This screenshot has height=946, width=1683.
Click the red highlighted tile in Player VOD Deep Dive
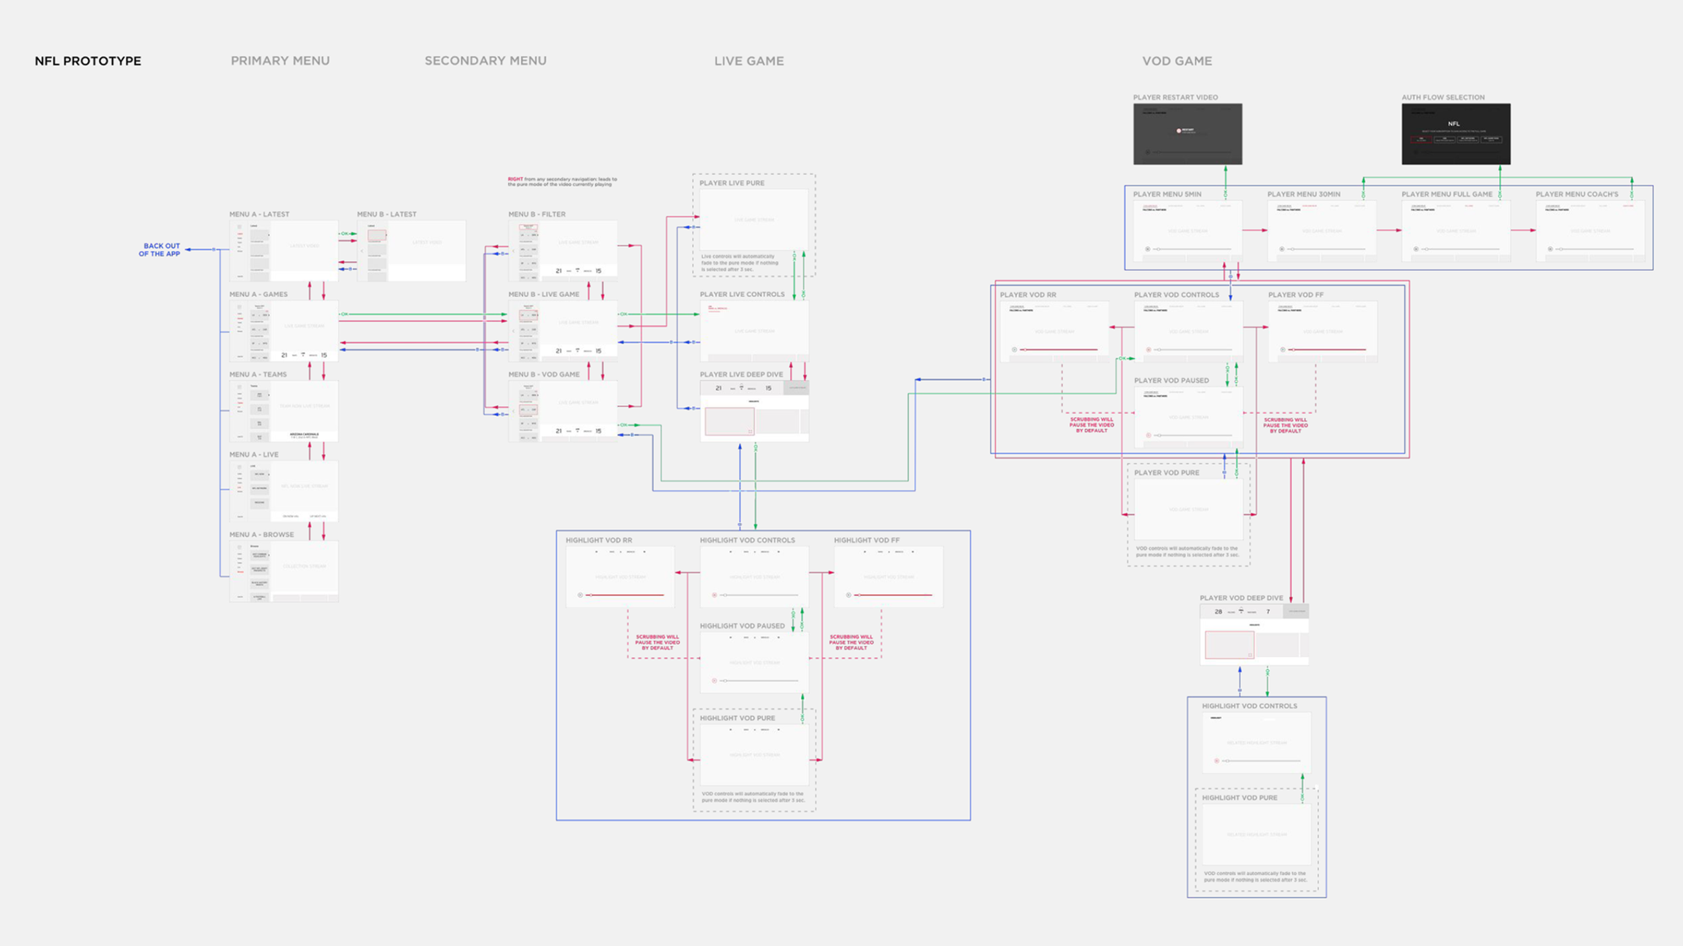click(x=1229, y=645)
